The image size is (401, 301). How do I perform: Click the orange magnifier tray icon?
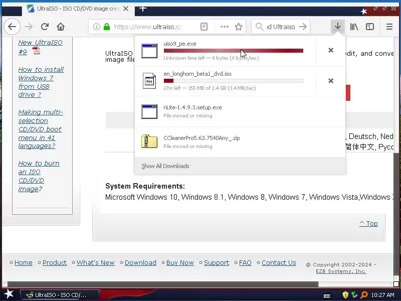click(x=364, y=295)
